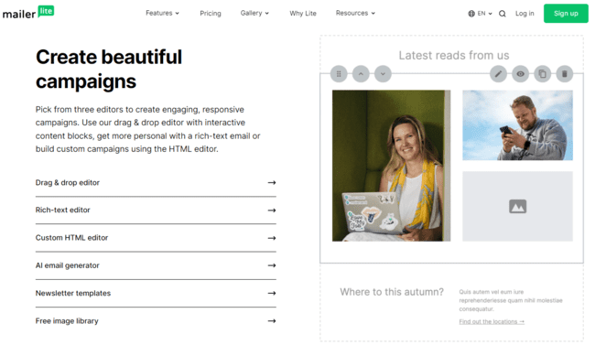The width and height of the screenshot is (595, 356).
Task: Click the arrow beside AI email generator
Action: click(272, 265)
